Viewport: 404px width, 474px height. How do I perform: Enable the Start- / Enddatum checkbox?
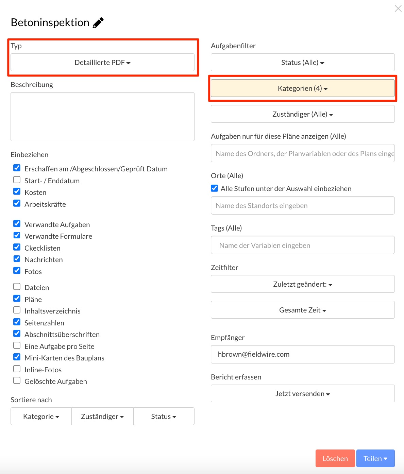(17, 180)
